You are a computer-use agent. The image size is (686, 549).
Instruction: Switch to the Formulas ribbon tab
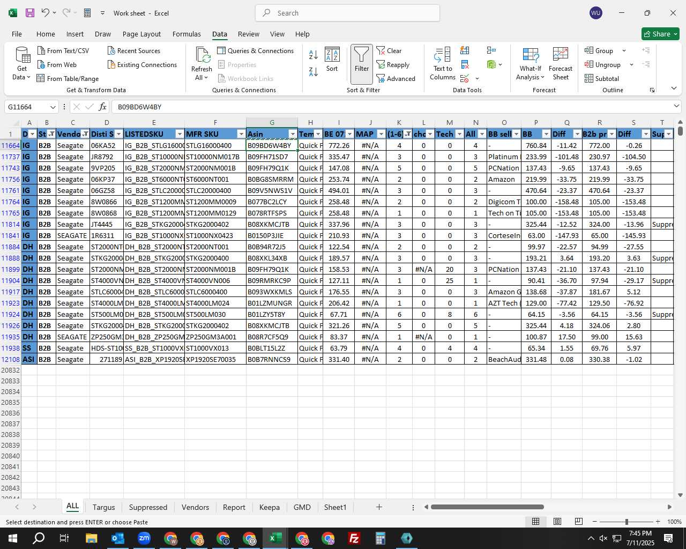click(187, 34)
